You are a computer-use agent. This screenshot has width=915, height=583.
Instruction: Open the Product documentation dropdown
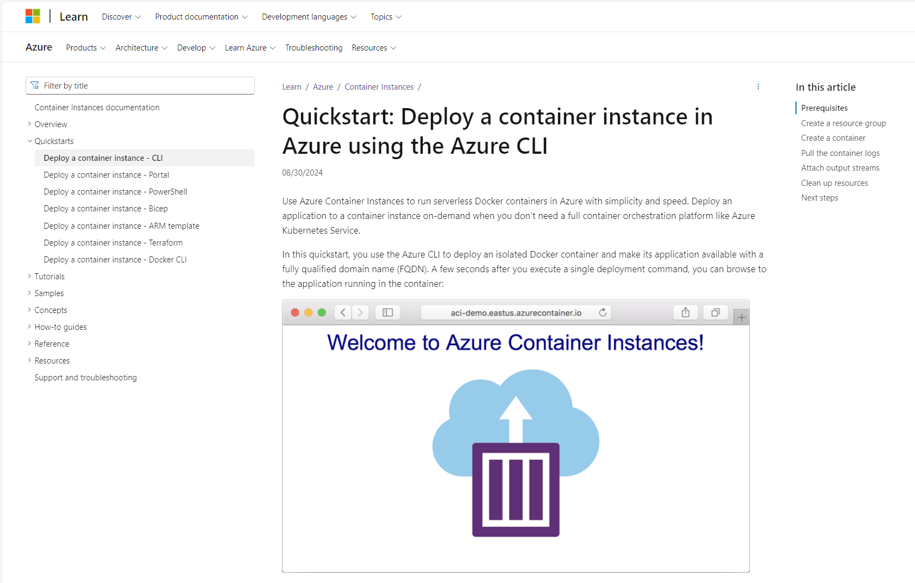(200, 17)
